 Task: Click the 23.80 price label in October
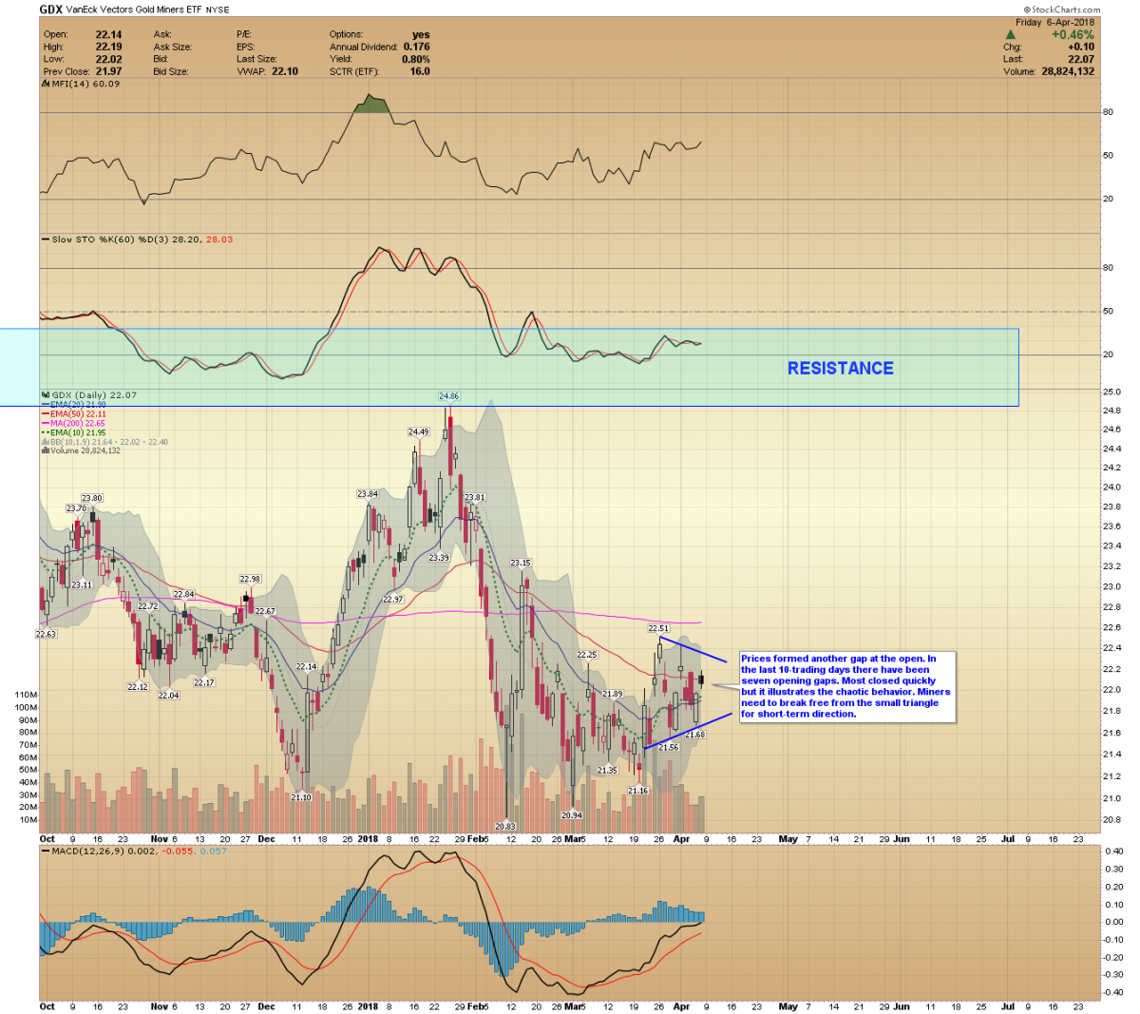(91, 498)
